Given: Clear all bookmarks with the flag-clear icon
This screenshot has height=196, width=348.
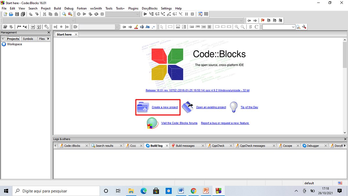Looking at the screenshot, I should (x=280, y=20).
